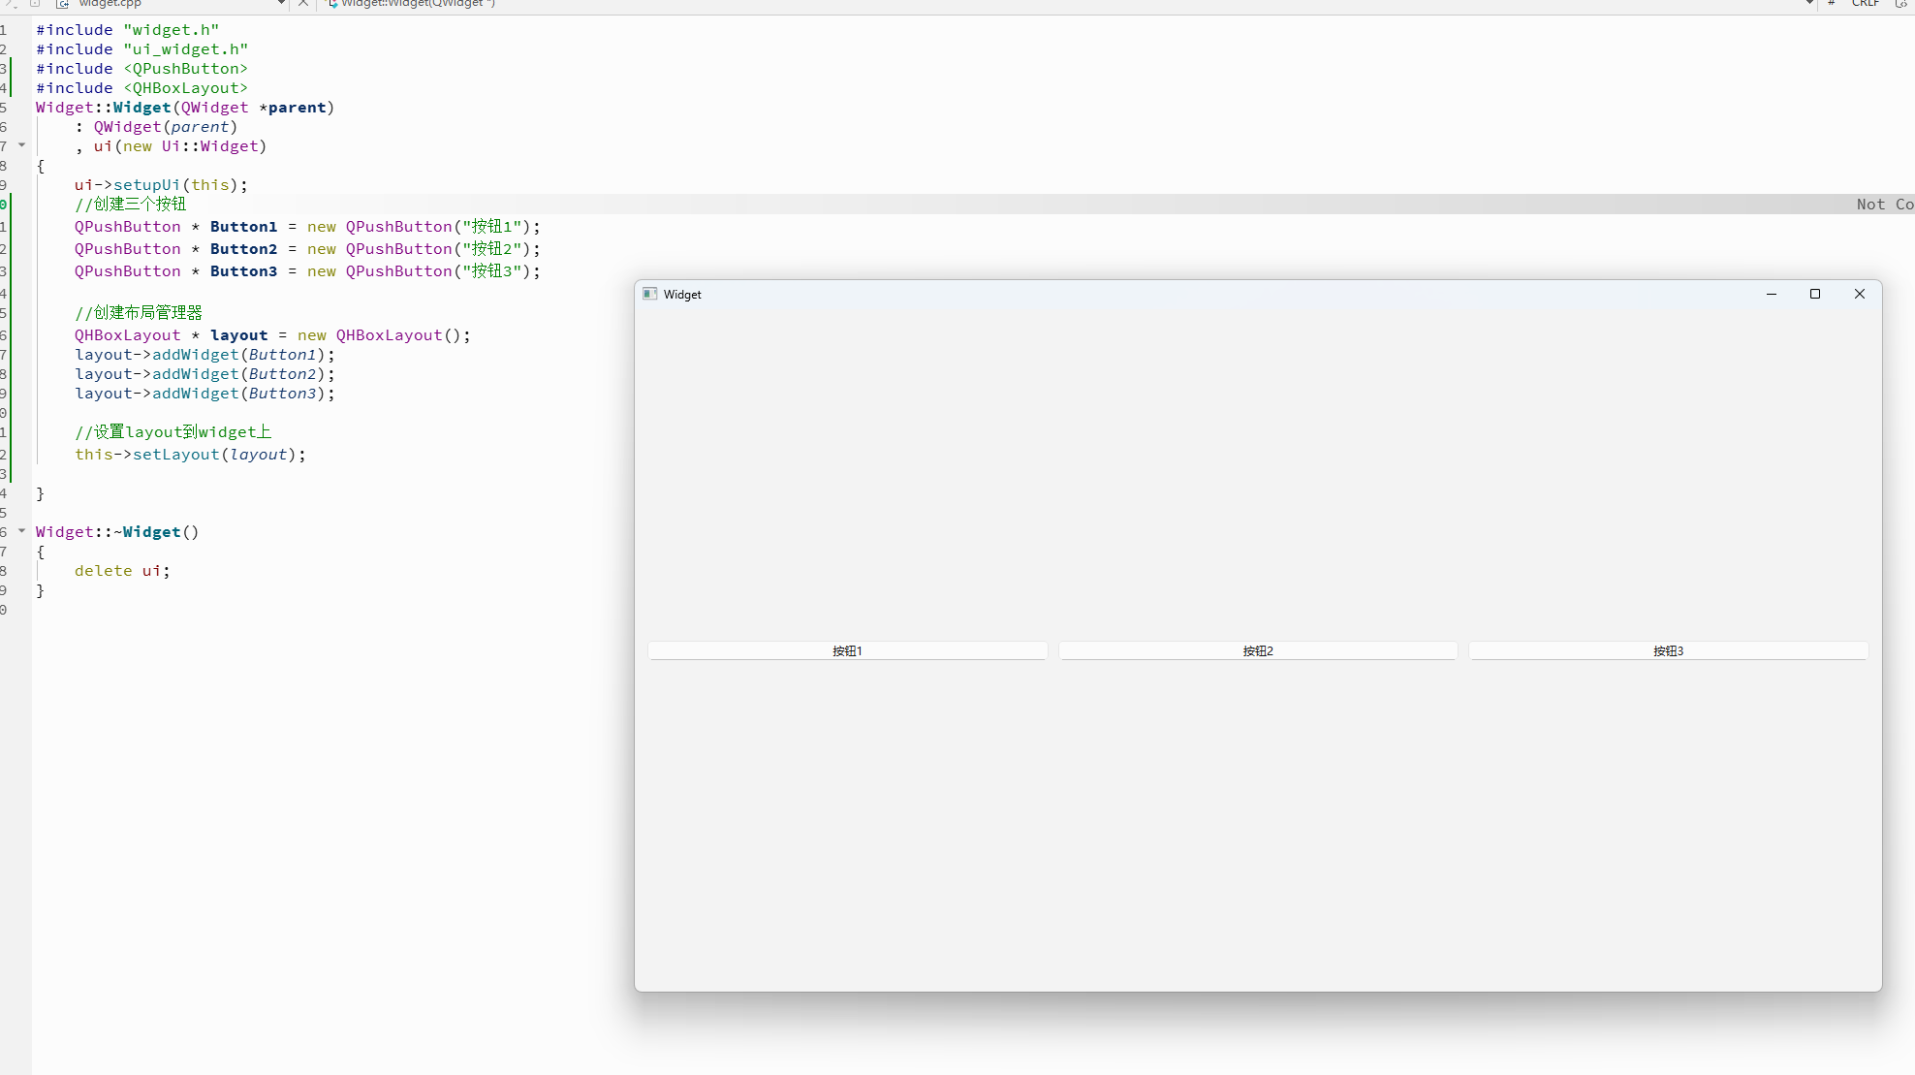
Task: Click the 按钮2 push button
Action: (x=1257, y=650)
